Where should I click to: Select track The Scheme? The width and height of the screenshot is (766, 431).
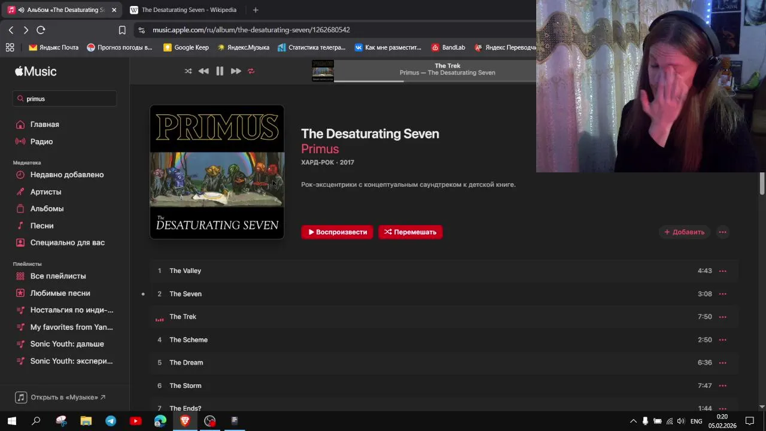[444, 340]
